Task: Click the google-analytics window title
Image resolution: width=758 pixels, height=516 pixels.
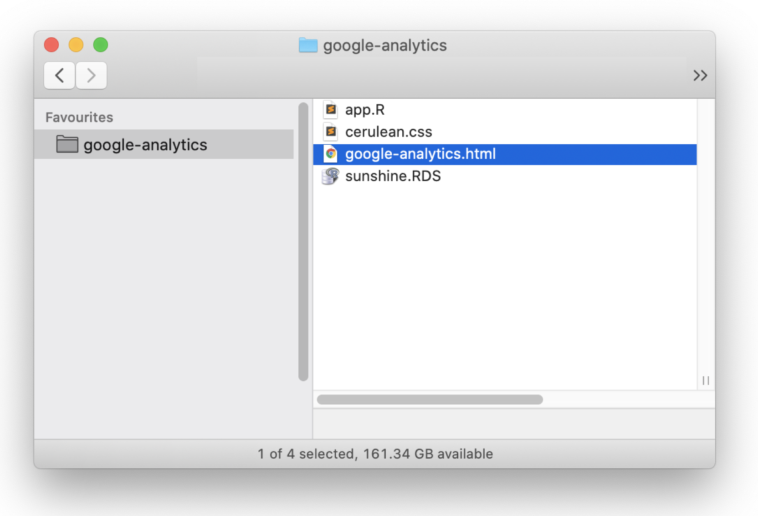Action: coord(384,45)
